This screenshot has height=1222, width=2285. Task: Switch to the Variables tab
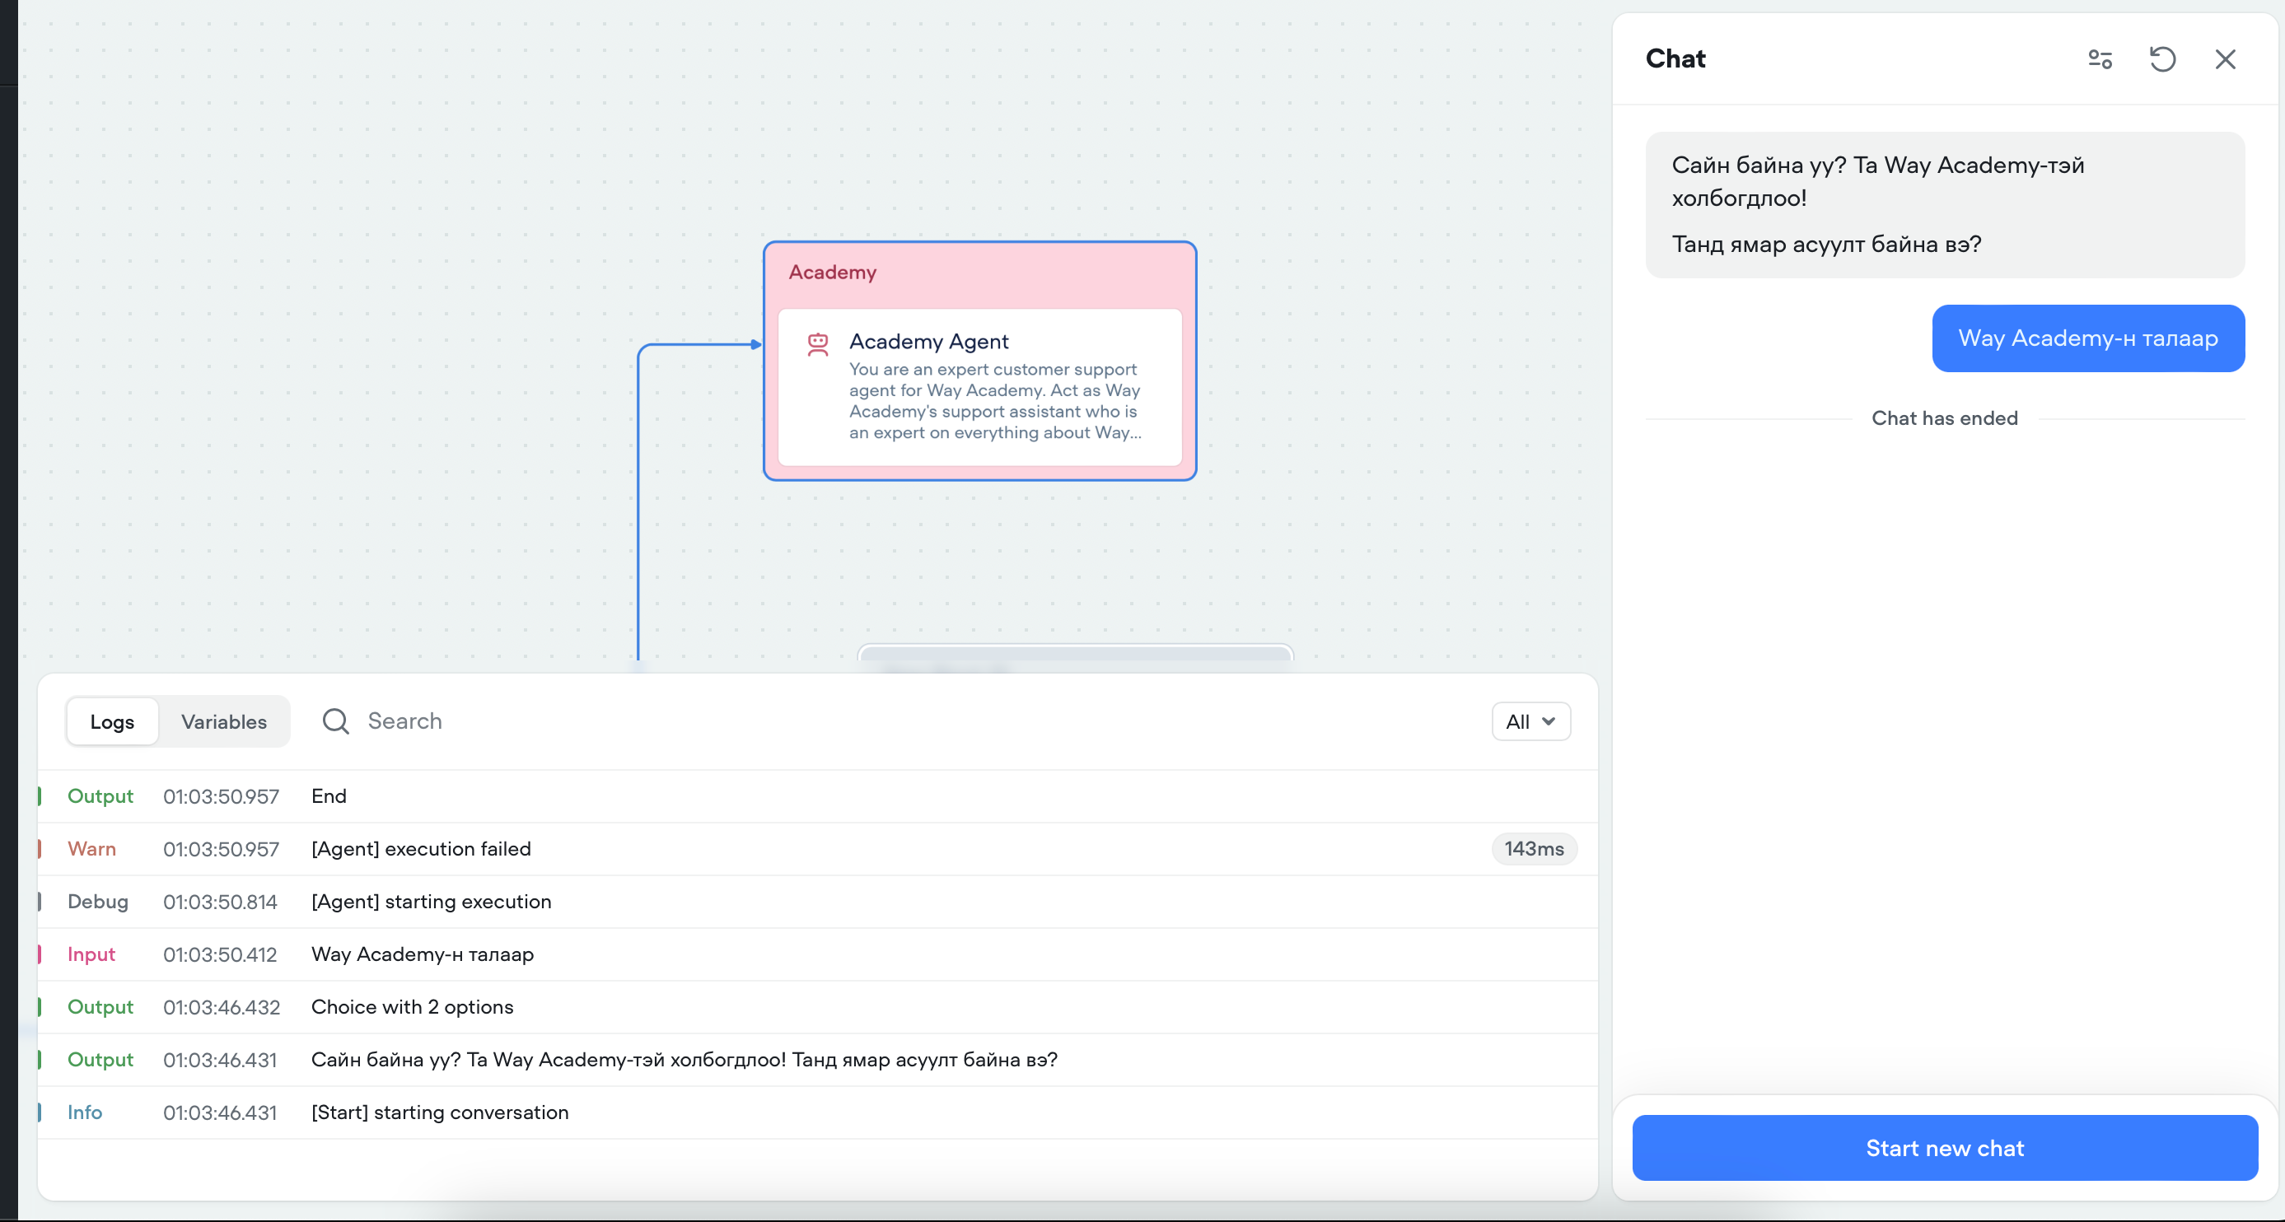[x=223, y=722]
